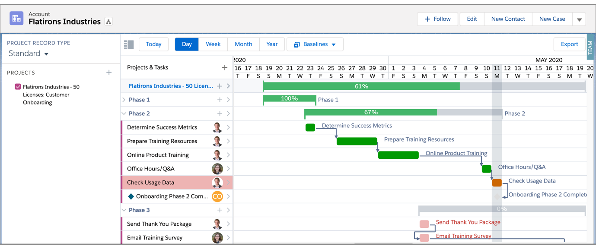Click the Account object icon in the header

pos(16,18)
